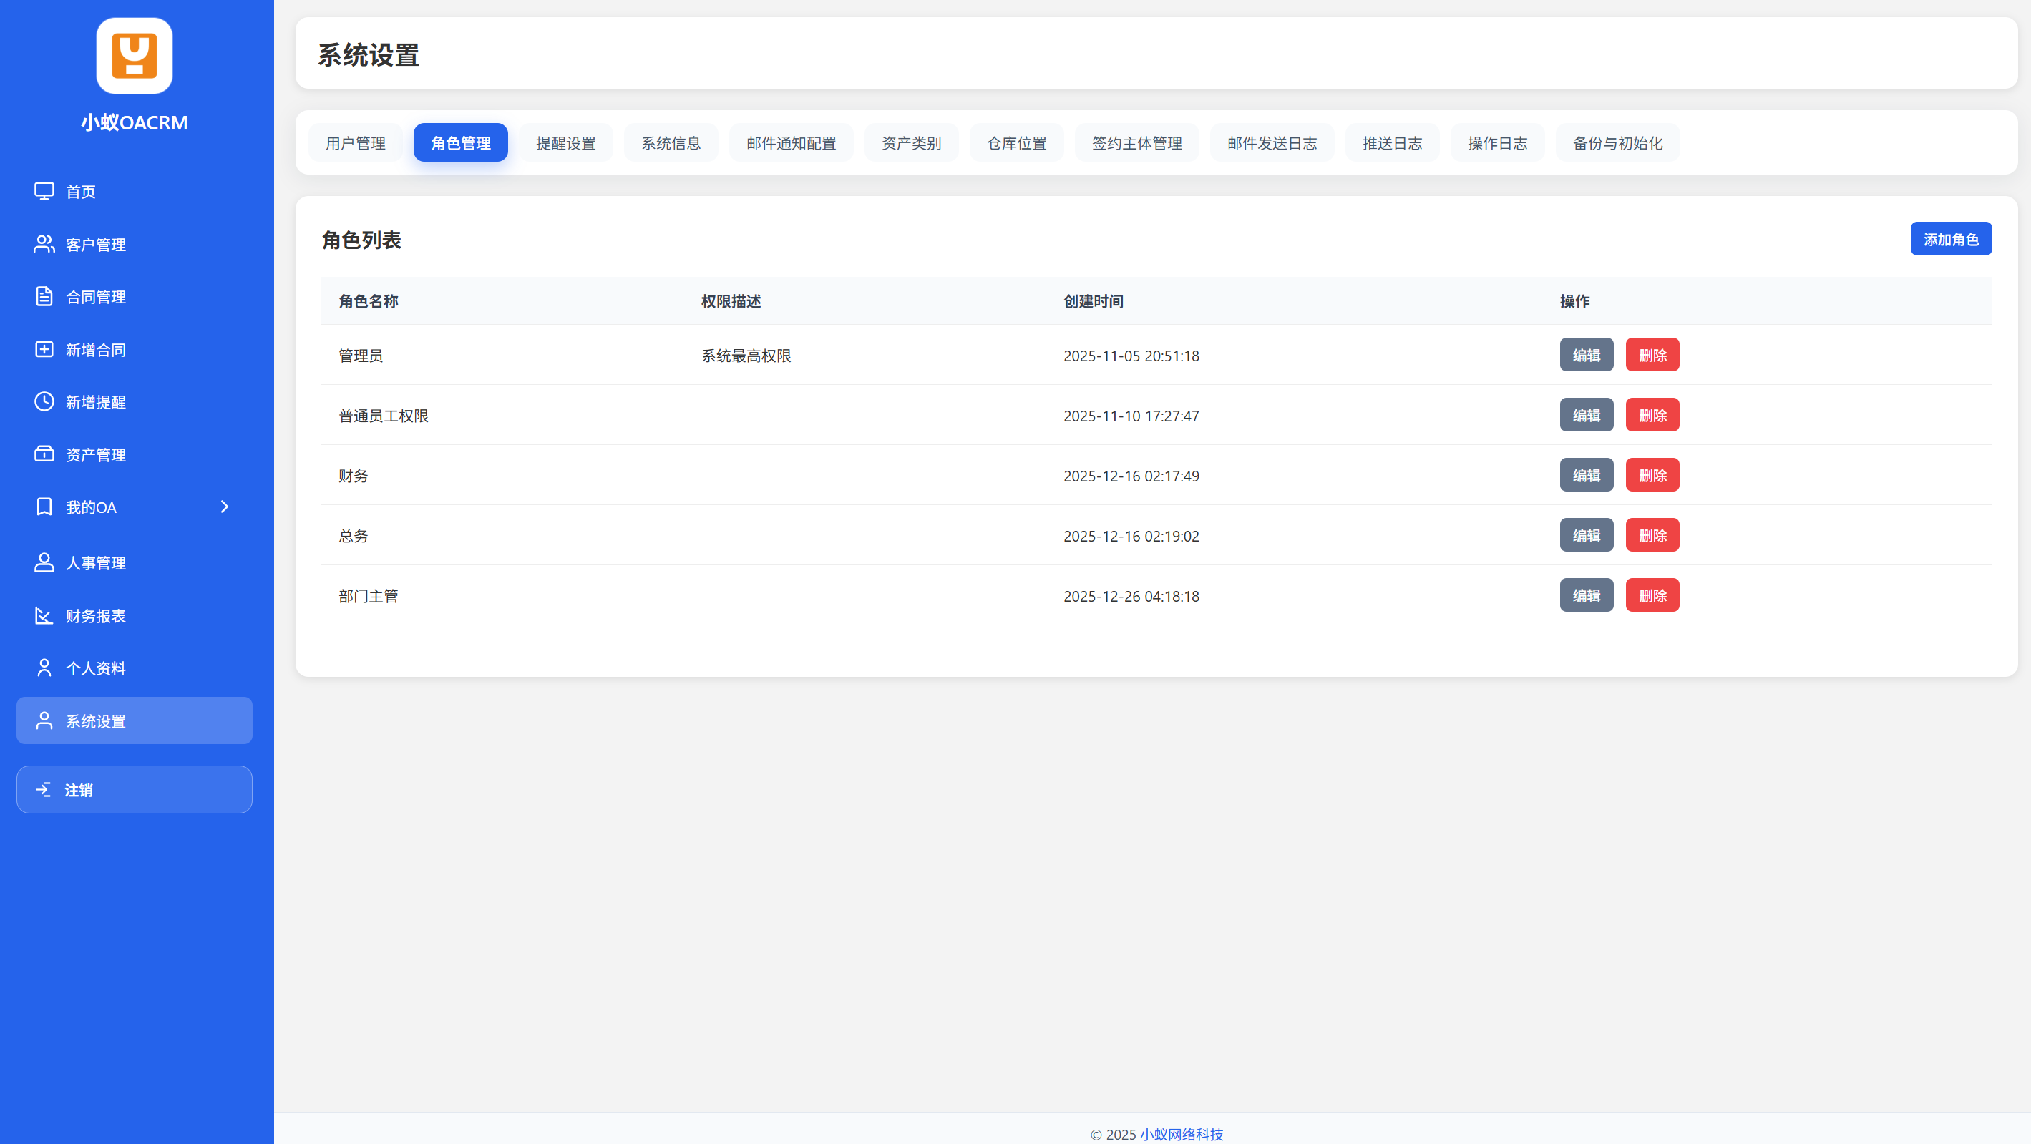Click the 添加角色 button

1951,239
